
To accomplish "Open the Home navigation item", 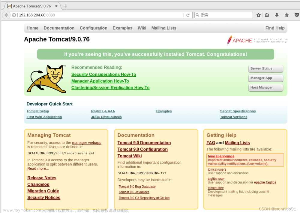I will (32, 28).
